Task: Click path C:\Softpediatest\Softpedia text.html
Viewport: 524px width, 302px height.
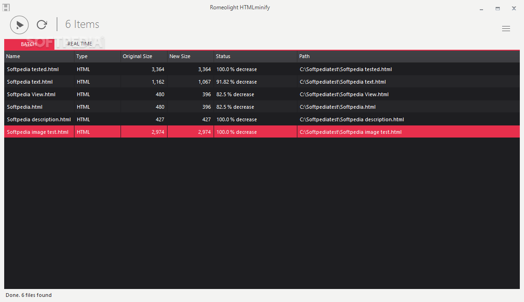Action: 343,82
